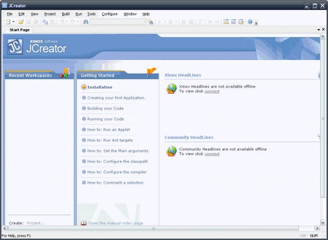328x240 pixels.
Task: Click the Open folder toolbar icon
Action: [x=21, y=22]
